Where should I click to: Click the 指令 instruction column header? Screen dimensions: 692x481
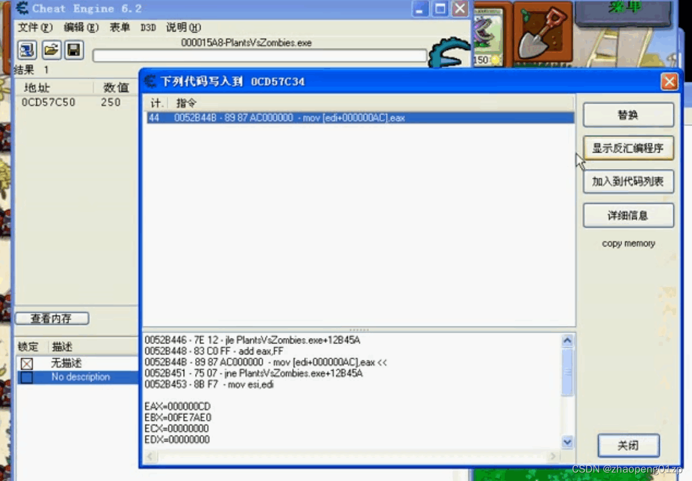point(186,103)
